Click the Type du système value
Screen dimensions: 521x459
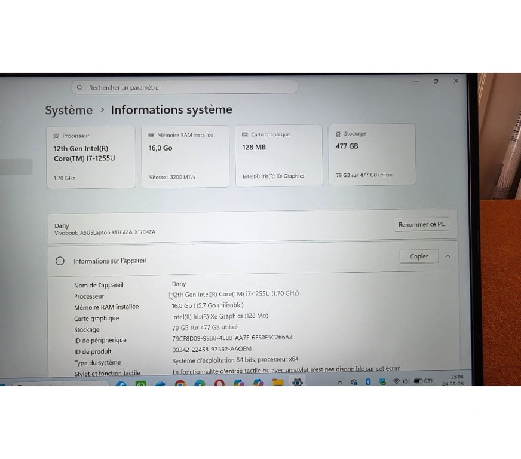(x=235, y=360)
